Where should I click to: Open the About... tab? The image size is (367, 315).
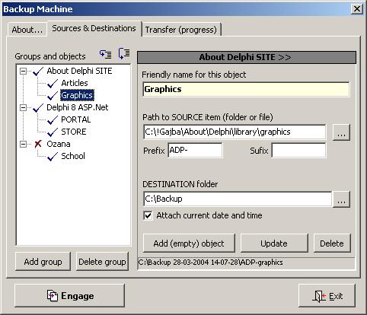[27, 30]
